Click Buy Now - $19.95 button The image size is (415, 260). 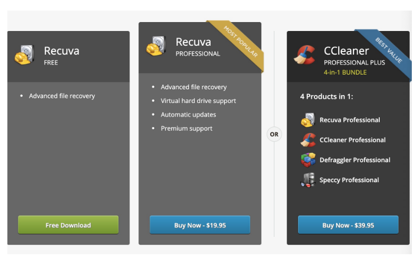pos(200,225)
